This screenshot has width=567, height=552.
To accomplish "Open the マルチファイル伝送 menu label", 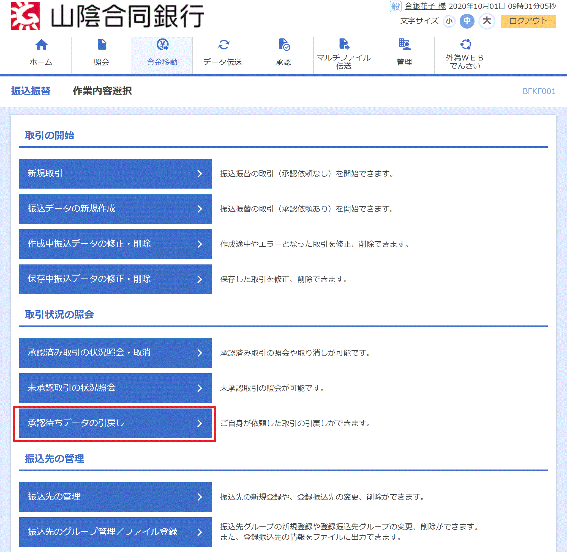I will [x=344, y=62].
